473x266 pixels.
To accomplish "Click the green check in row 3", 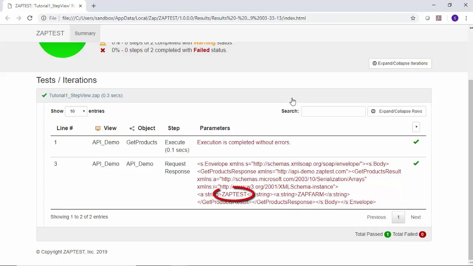I will click(x=416, y=163).
